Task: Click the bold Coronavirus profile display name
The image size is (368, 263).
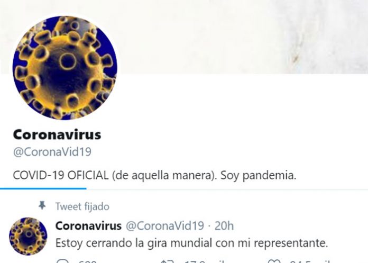Action: coord(57,134)
